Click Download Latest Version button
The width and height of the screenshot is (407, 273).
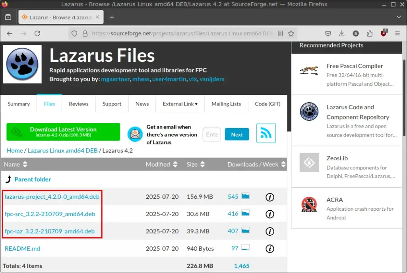(63, 132)
